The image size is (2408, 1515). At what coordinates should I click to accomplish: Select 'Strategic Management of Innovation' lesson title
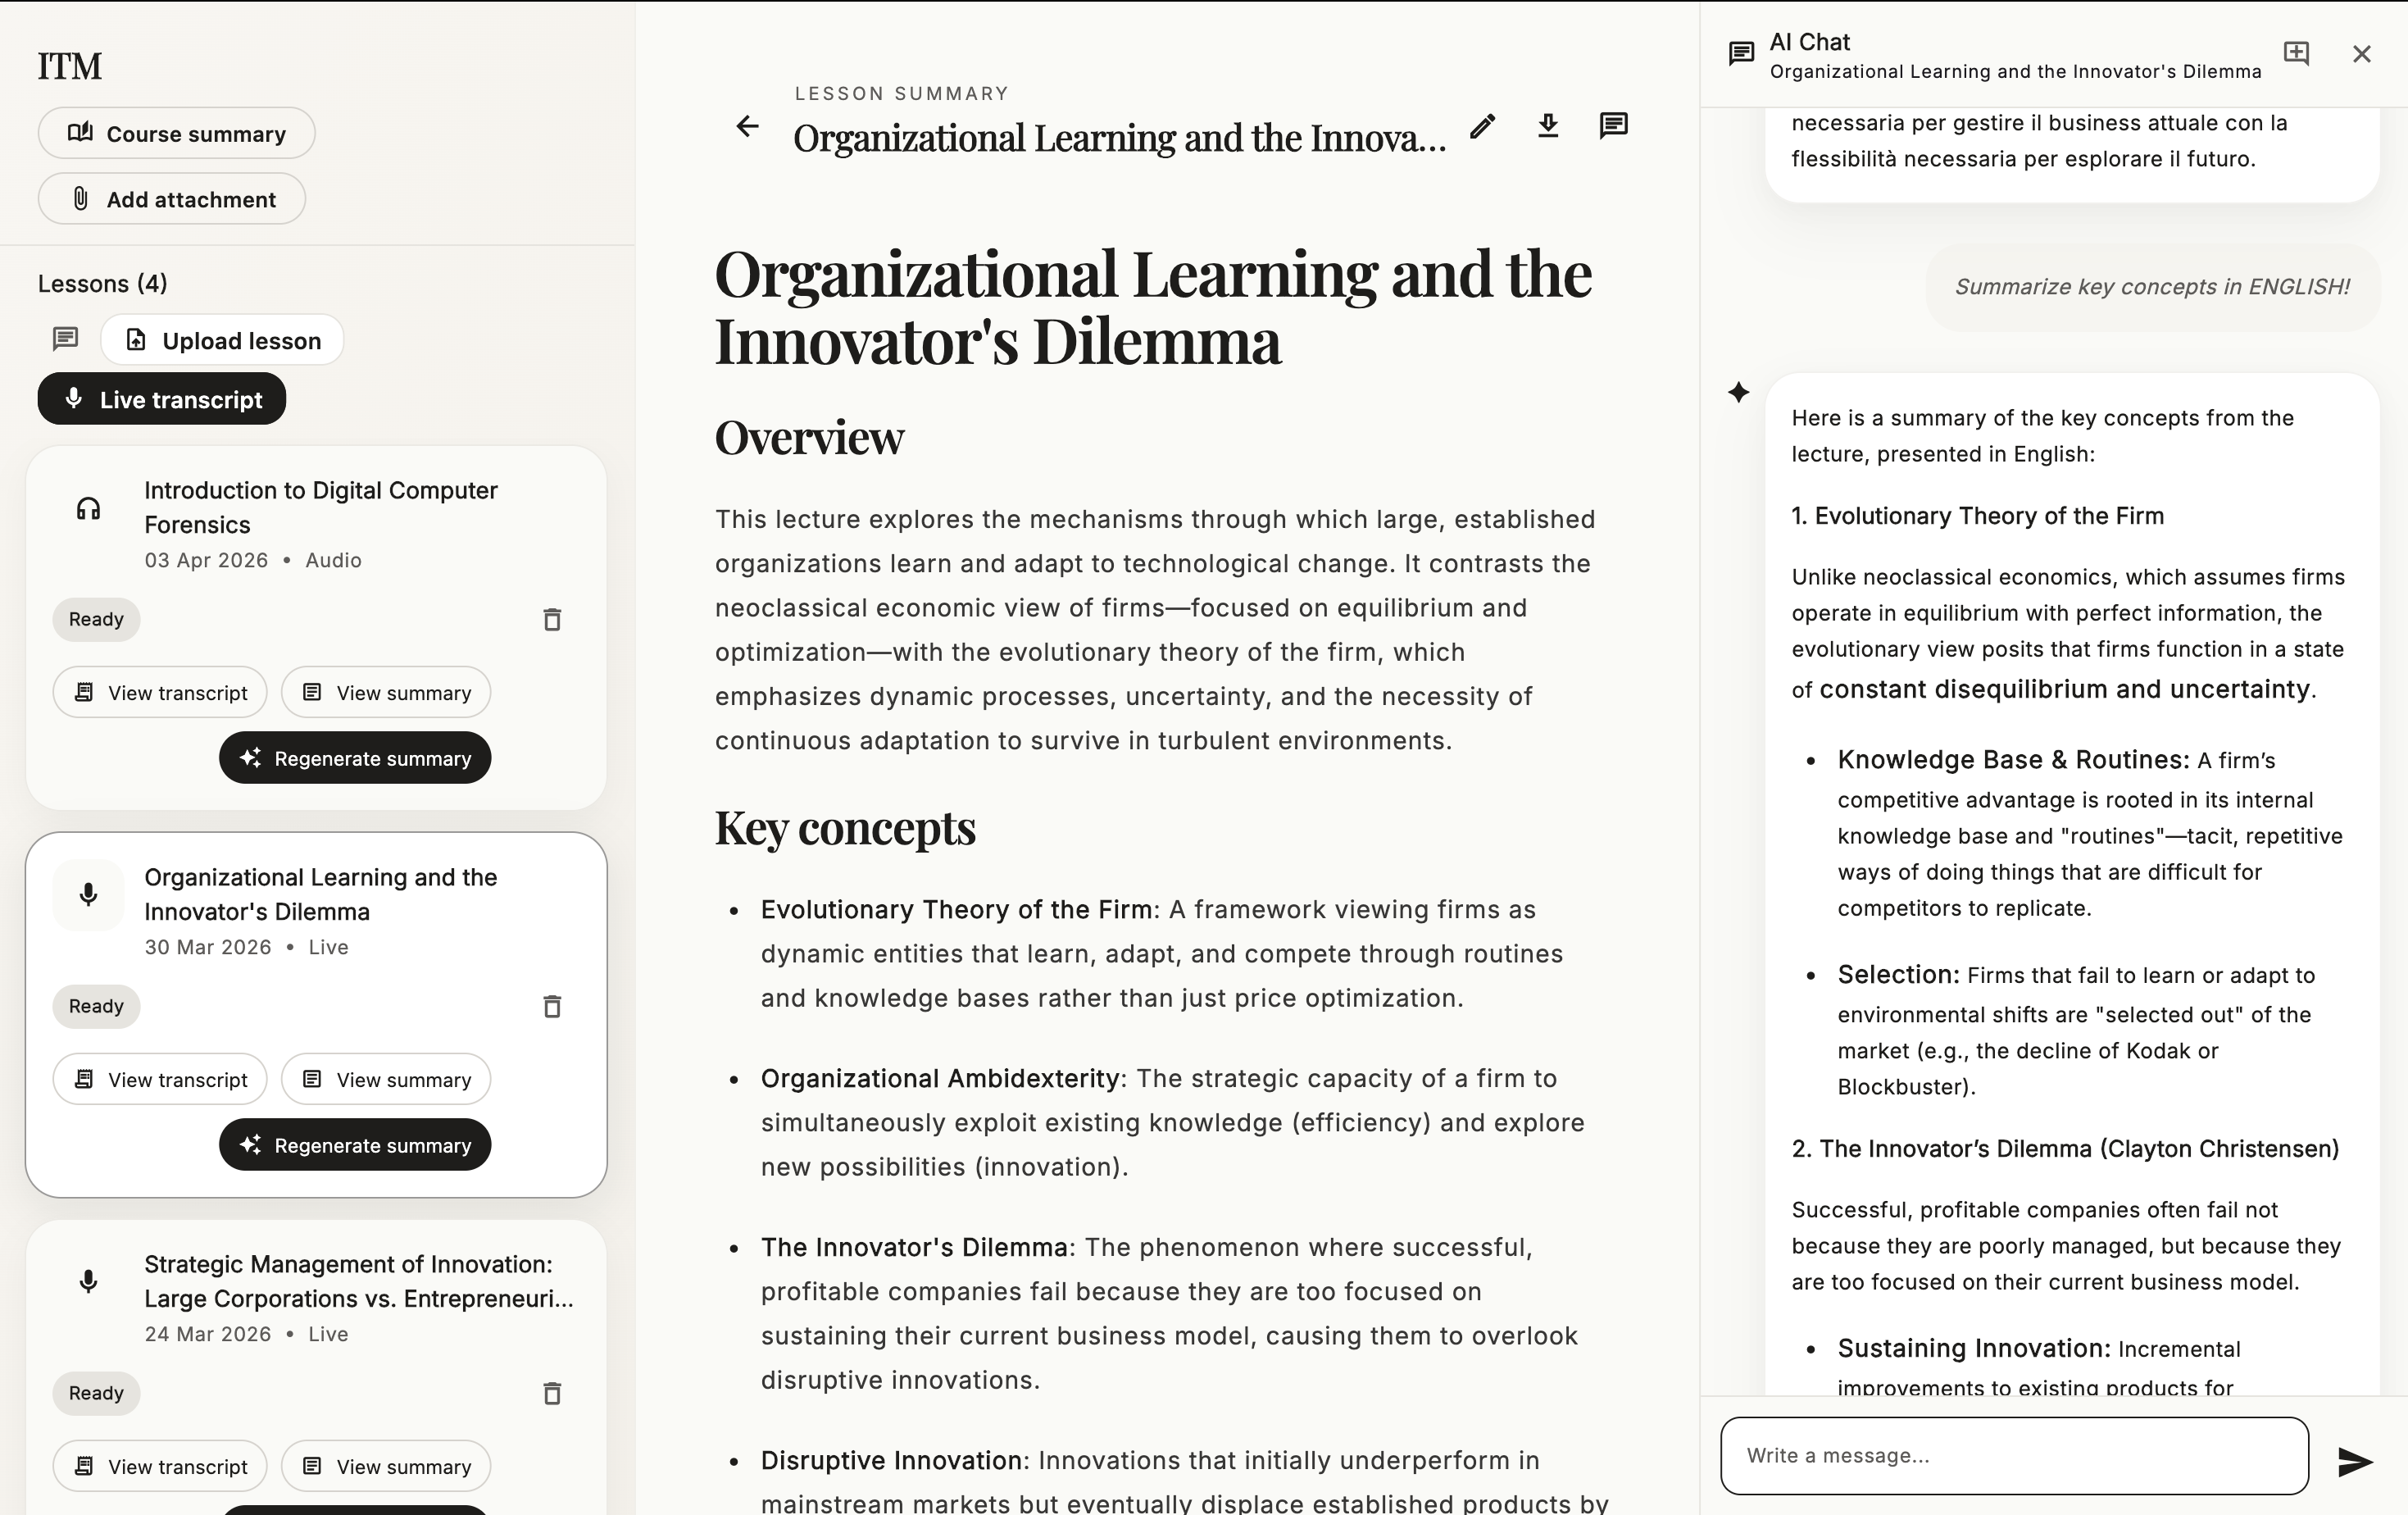coord(359,1281)
